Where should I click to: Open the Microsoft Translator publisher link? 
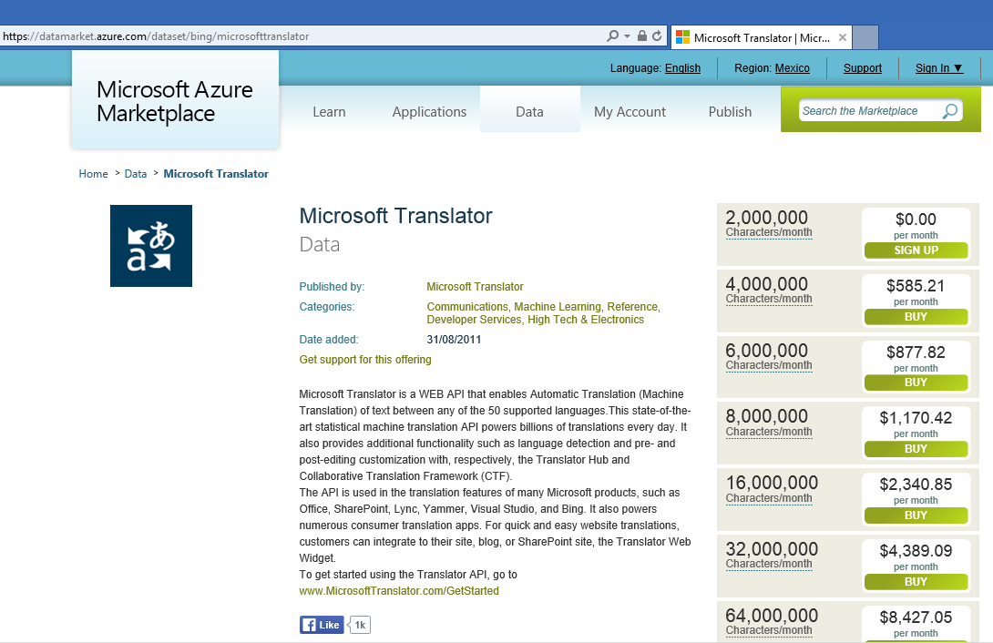pos(475,287)
